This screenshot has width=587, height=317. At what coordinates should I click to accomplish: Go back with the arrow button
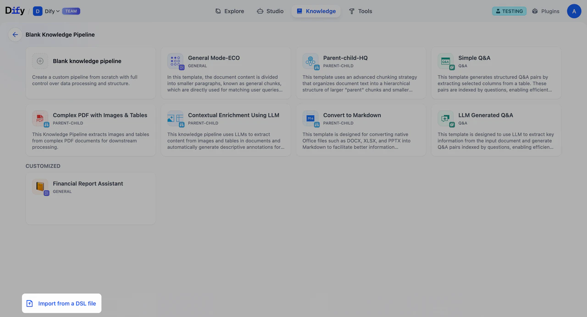(x=15, y=35)
